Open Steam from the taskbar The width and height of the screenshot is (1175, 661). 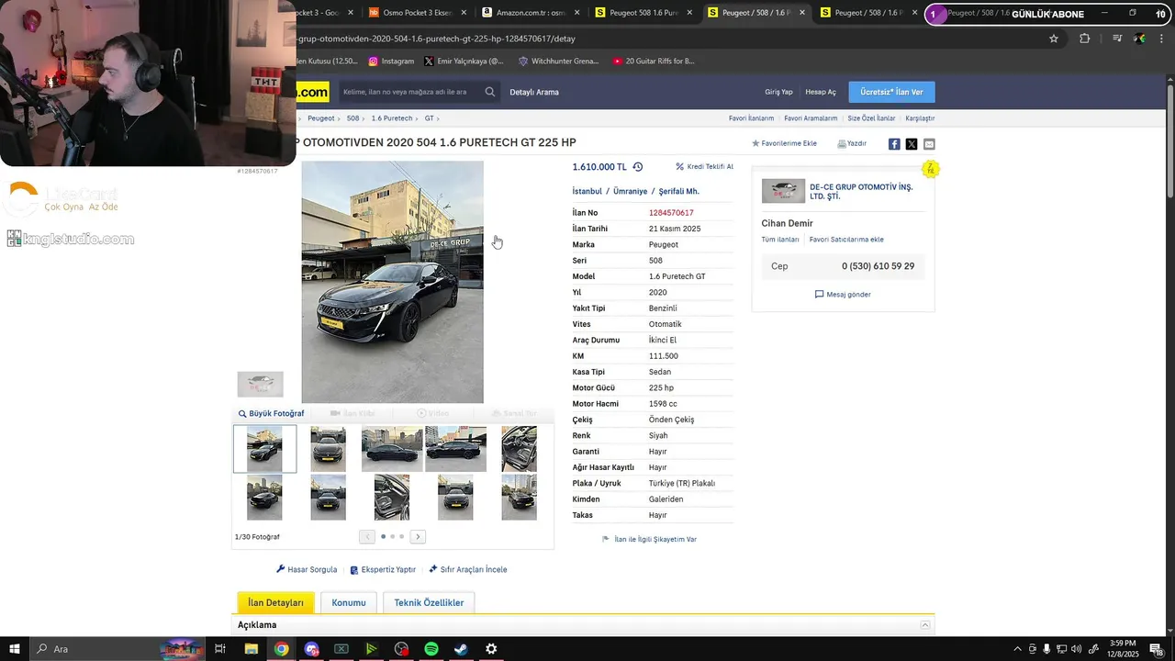461,649
